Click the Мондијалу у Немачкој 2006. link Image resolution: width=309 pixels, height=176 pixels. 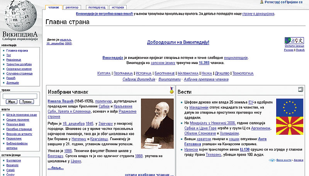(213, 123)
